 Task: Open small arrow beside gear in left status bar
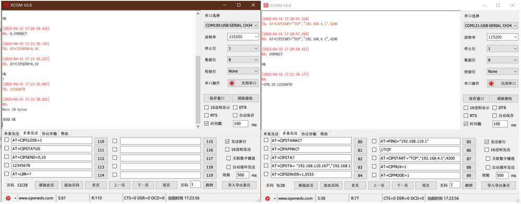click(15, 198)
